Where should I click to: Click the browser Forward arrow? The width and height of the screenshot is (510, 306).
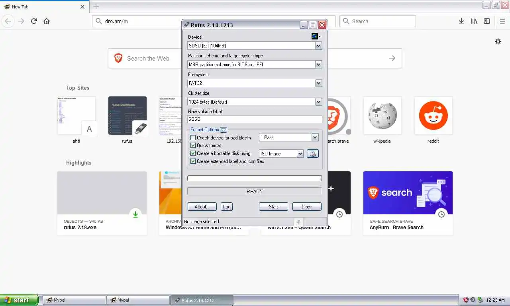coord(21,21)
